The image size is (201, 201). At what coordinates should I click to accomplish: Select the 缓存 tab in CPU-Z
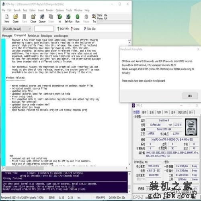pyautogui.click(x=144, y=112)
